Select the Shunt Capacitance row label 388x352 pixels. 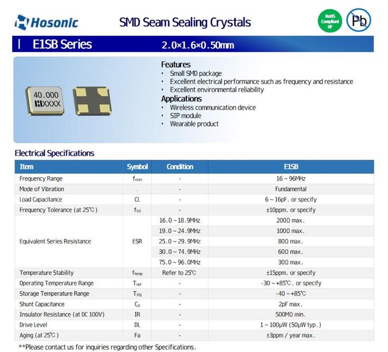42,304
